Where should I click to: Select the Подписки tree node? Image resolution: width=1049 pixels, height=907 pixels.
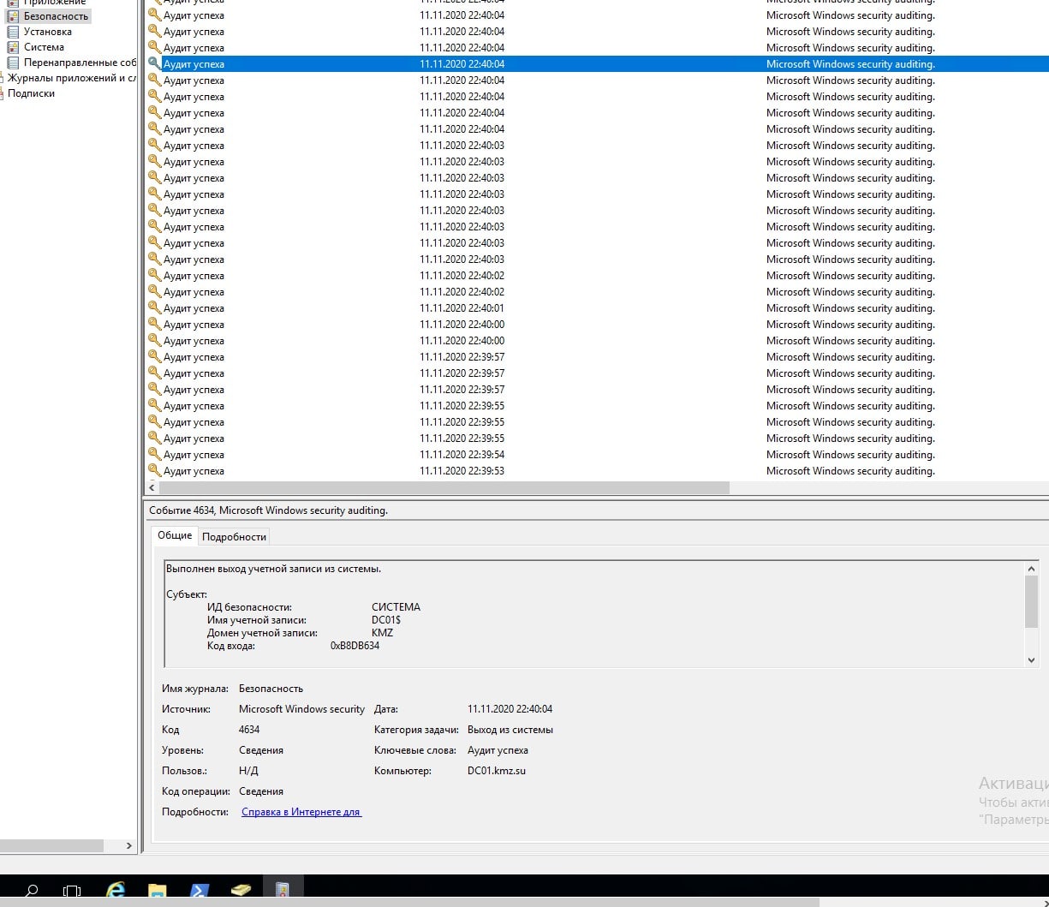[31, 93]
